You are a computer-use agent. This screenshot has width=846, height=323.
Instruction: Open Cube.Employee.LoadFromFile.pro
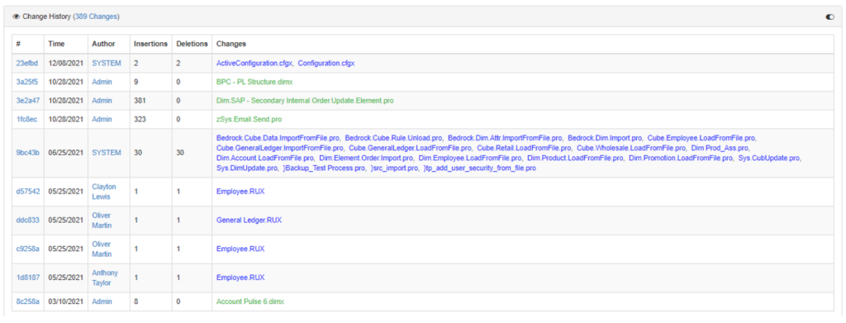click(701, 137)
